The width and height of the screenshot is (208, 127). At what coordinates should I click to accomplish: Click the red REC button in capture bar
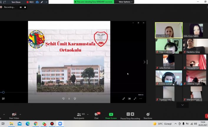30,2
